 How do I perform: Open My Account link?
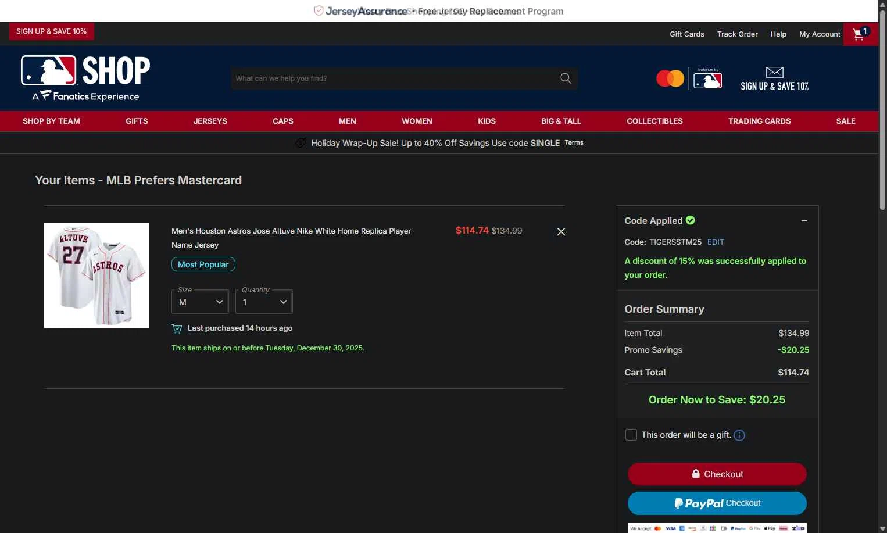(x=820, y=34)
